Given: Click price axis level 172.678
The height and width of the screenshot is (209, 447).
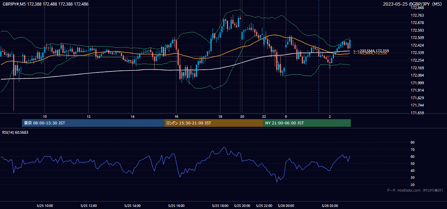Looking at the screenshot, I should [x=417, y=23].
